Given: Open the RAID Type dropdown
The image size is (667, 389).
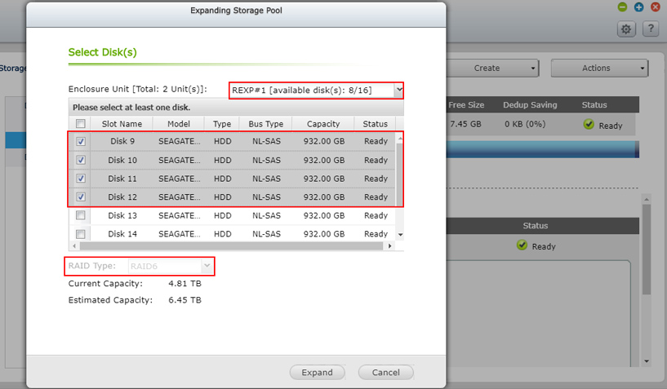Looking at the screenshot, I should tap(171, 266).
